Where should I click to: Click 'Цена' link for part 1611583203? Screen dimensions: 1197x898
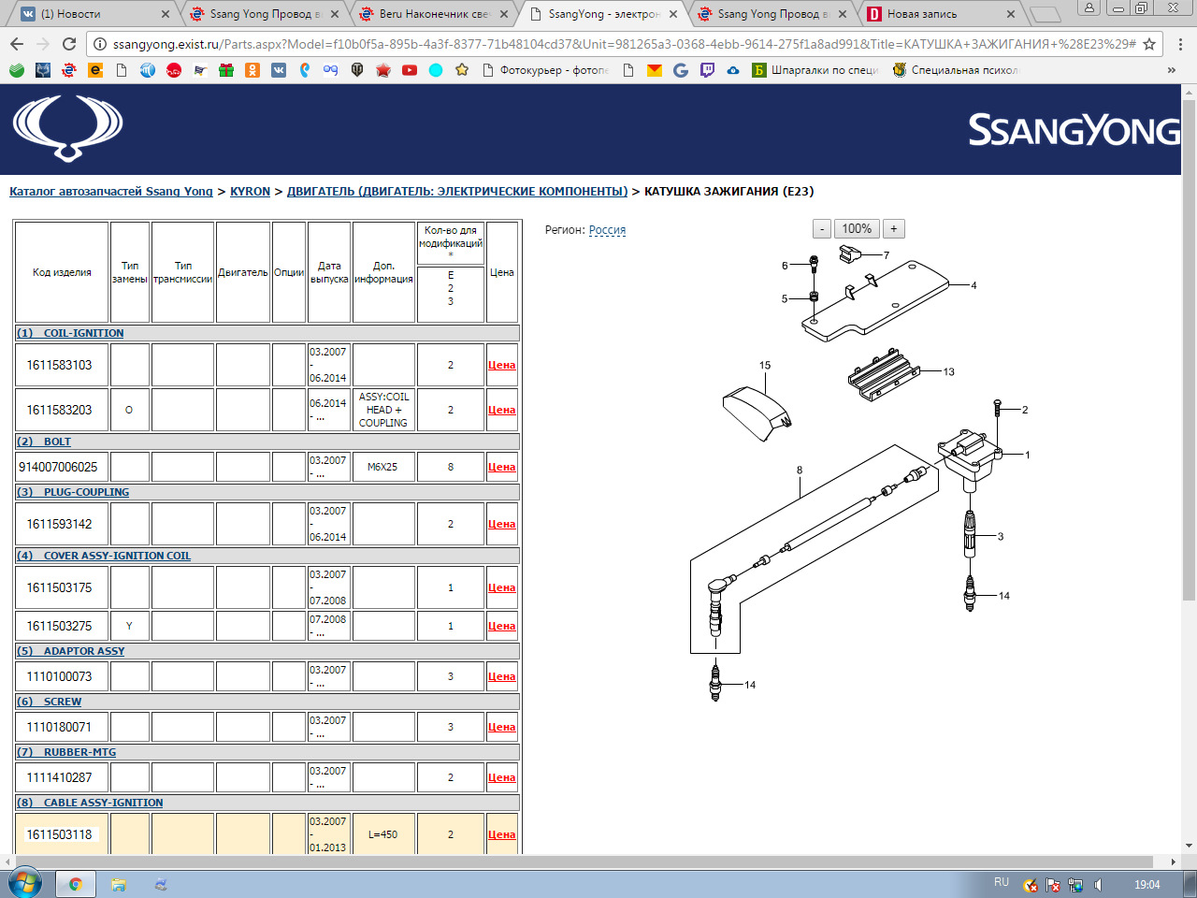[502, 410]
